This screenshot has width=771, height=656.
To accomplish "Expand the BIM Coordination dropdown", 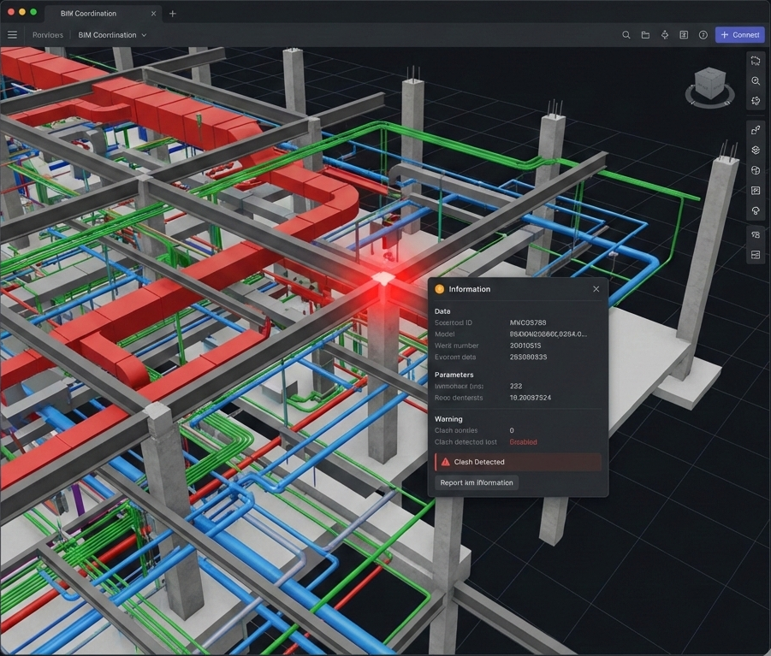I will click(144, 35).
